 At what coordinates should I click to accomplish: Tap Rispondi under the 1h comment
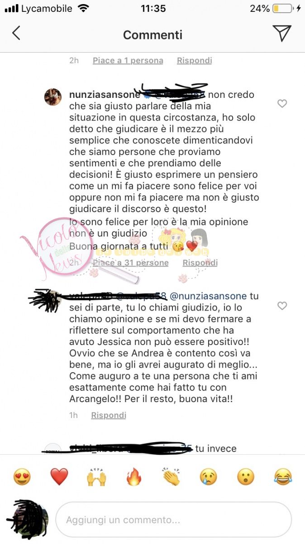(109, 415)
